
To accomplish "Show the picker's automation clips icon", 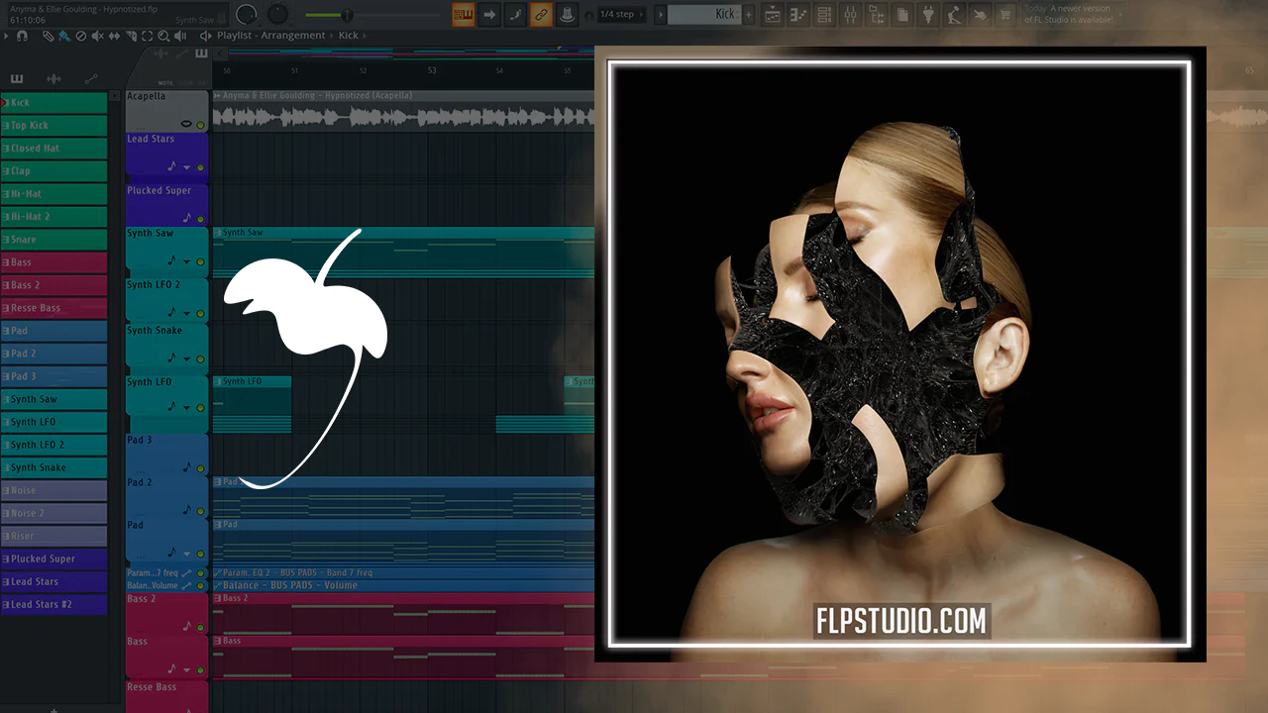I will 91,79.
